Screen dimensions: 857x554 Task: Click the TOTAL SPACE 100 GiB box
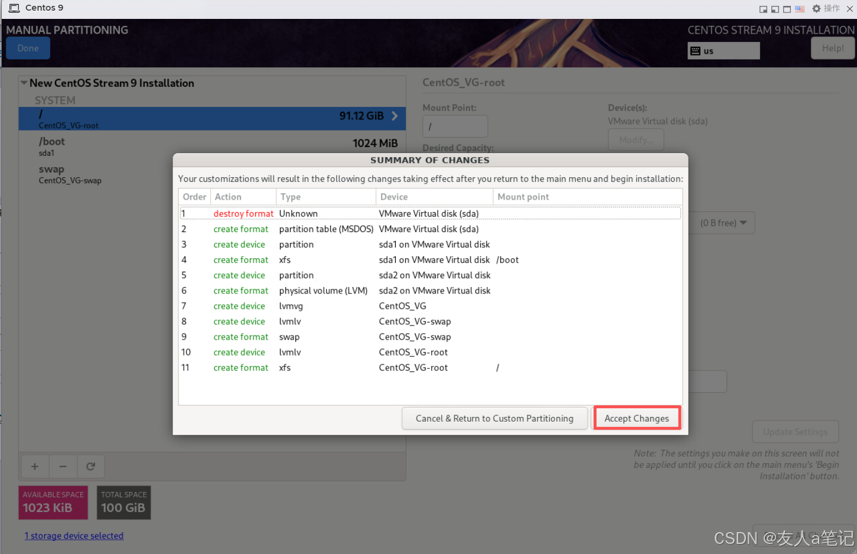123,503
